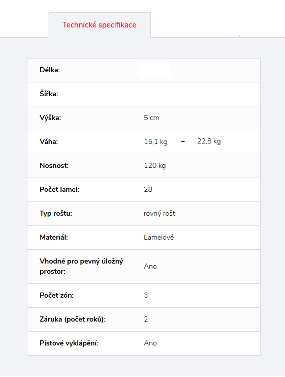Screen dimensions: 285x377
Task: Select the lamel count 28
Action: click(148, 189)
